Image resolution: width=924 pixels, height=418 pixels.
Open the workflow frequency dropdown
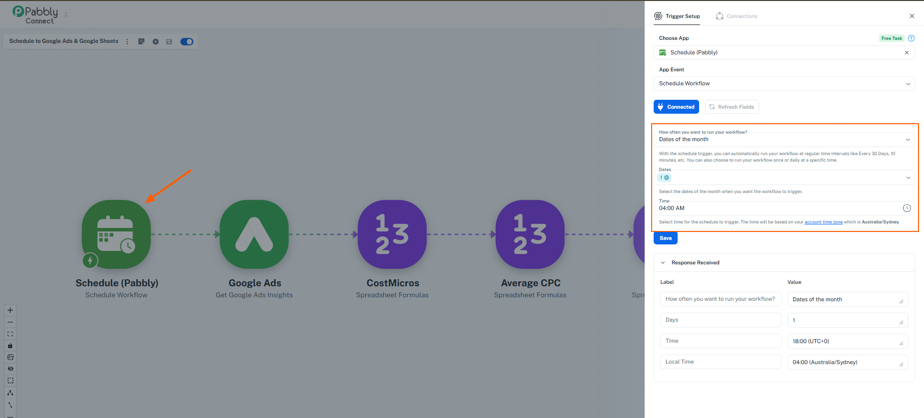(784, 139)
